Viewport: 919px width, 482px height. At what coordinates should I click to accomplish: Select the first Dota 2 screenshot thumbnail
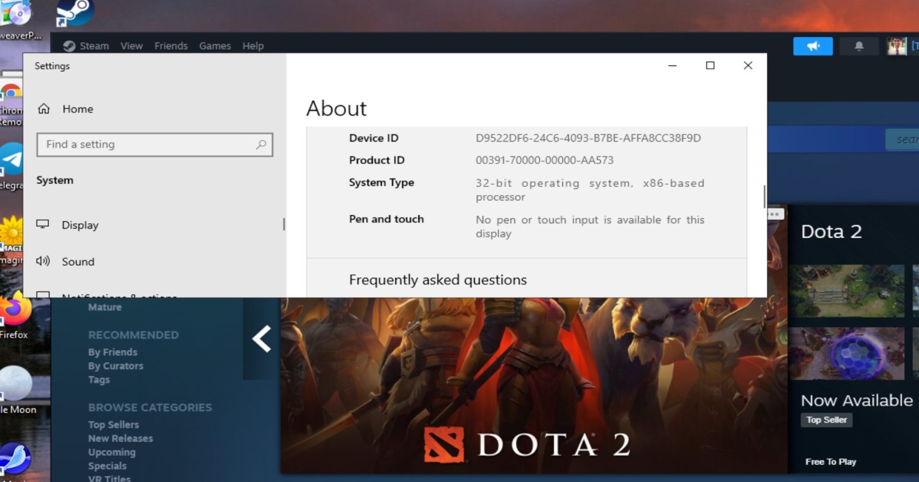coord(845,291)
